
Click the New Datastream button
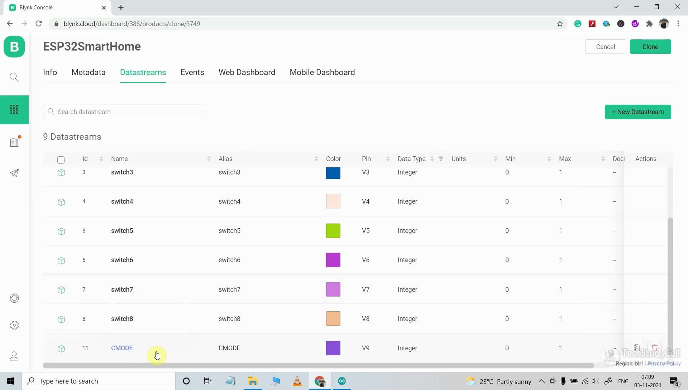637,112
